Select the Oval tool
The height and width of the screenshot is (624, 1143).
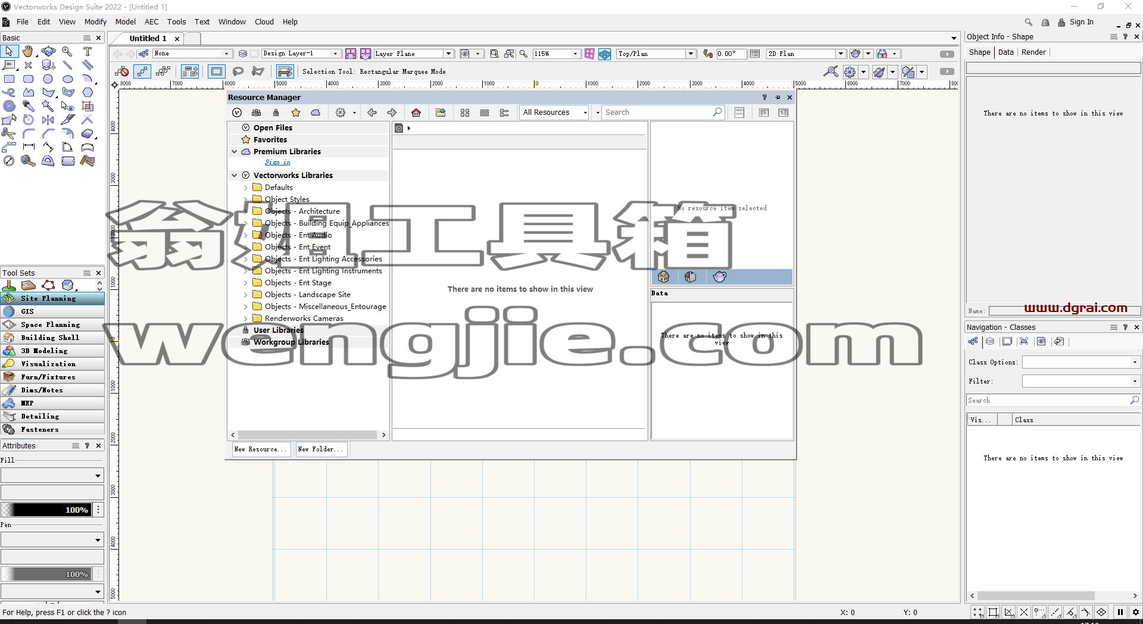click(x=68, y=79)
